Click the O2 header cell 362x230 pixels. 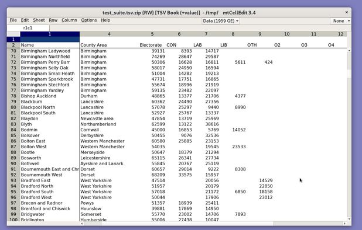click(x=287, y=45)
